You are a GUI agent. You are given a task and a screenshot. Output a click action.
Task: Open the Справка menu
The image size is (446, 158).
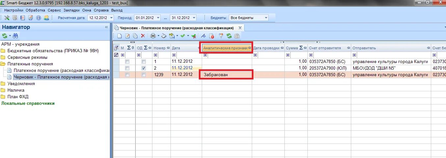click(101, 10)
